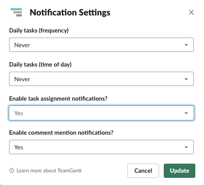Click chevron arrow in frequency select
This screenshot has height=185, width=204.
(x=186, y=45)
